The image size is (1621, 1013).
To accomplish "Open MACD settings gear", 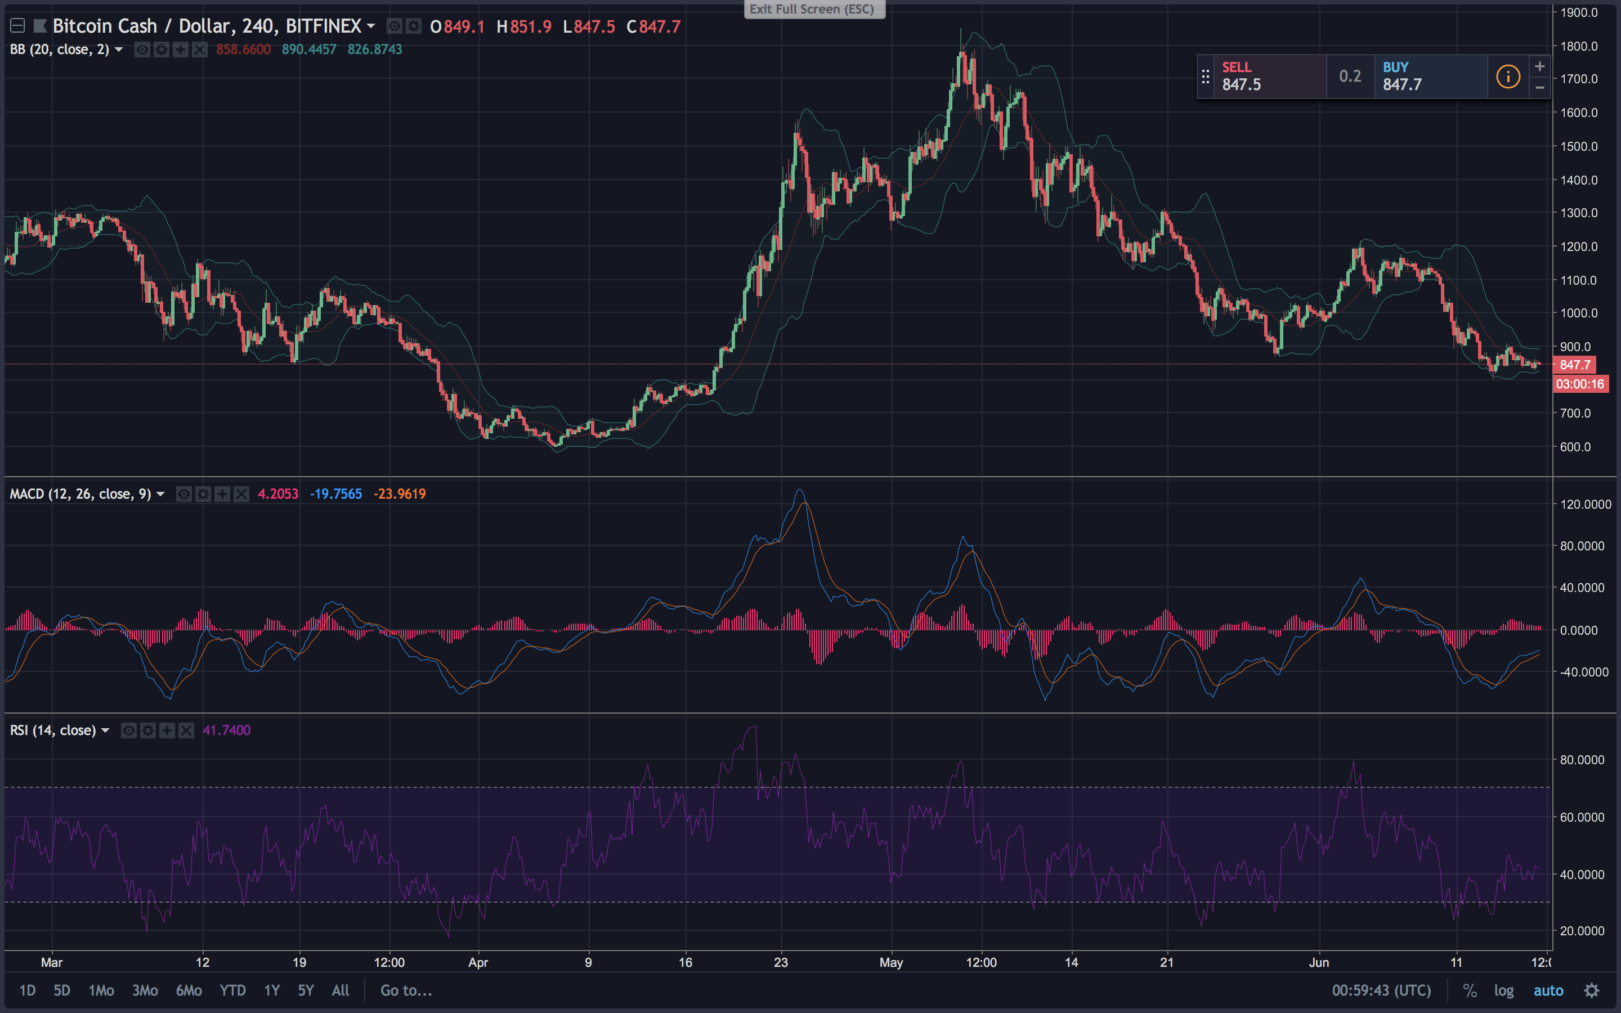I will pyautogui.click(x=203, y=495).
